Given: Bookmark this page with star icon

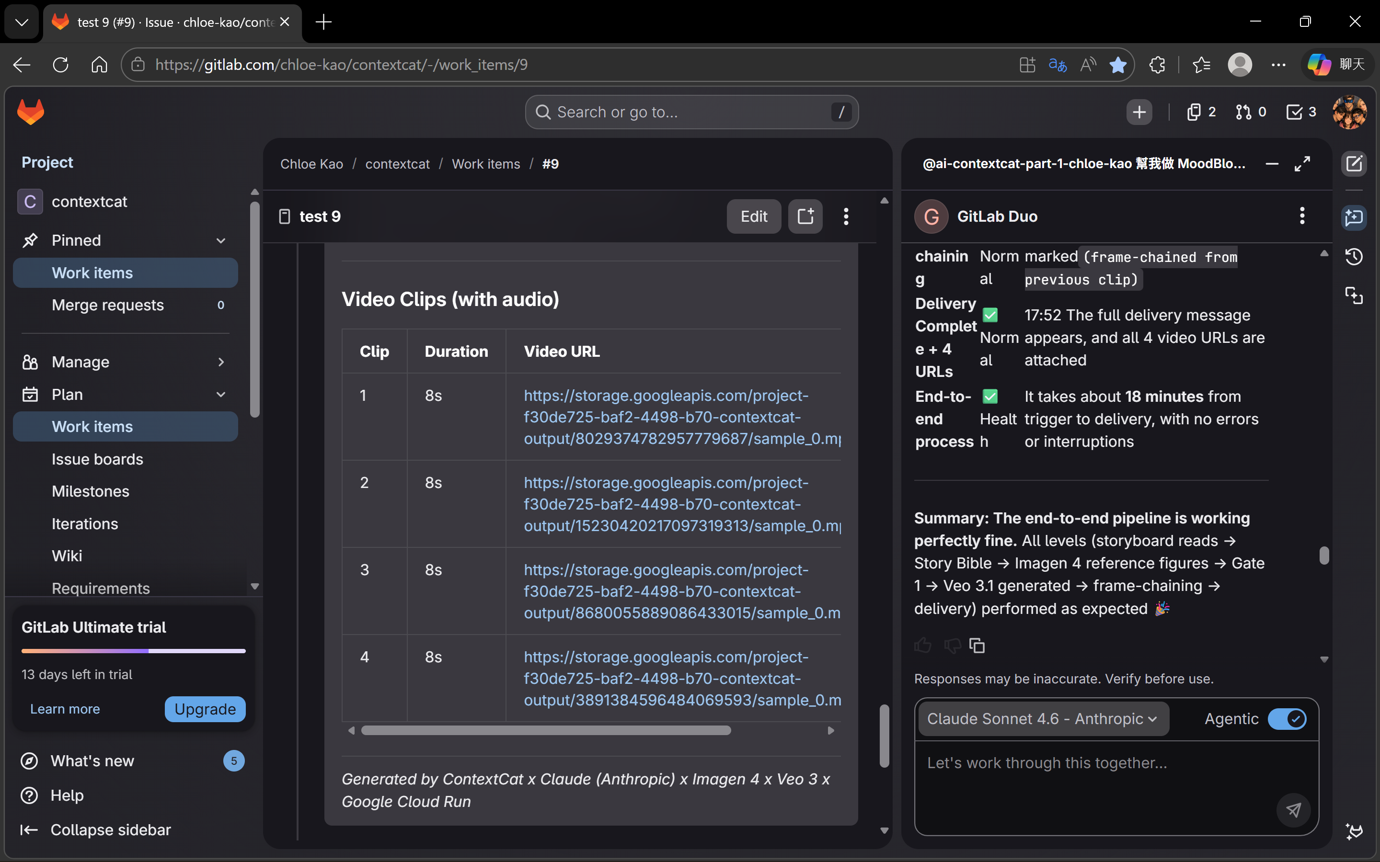Looking at the screenshot, I should coord(1118,65).
